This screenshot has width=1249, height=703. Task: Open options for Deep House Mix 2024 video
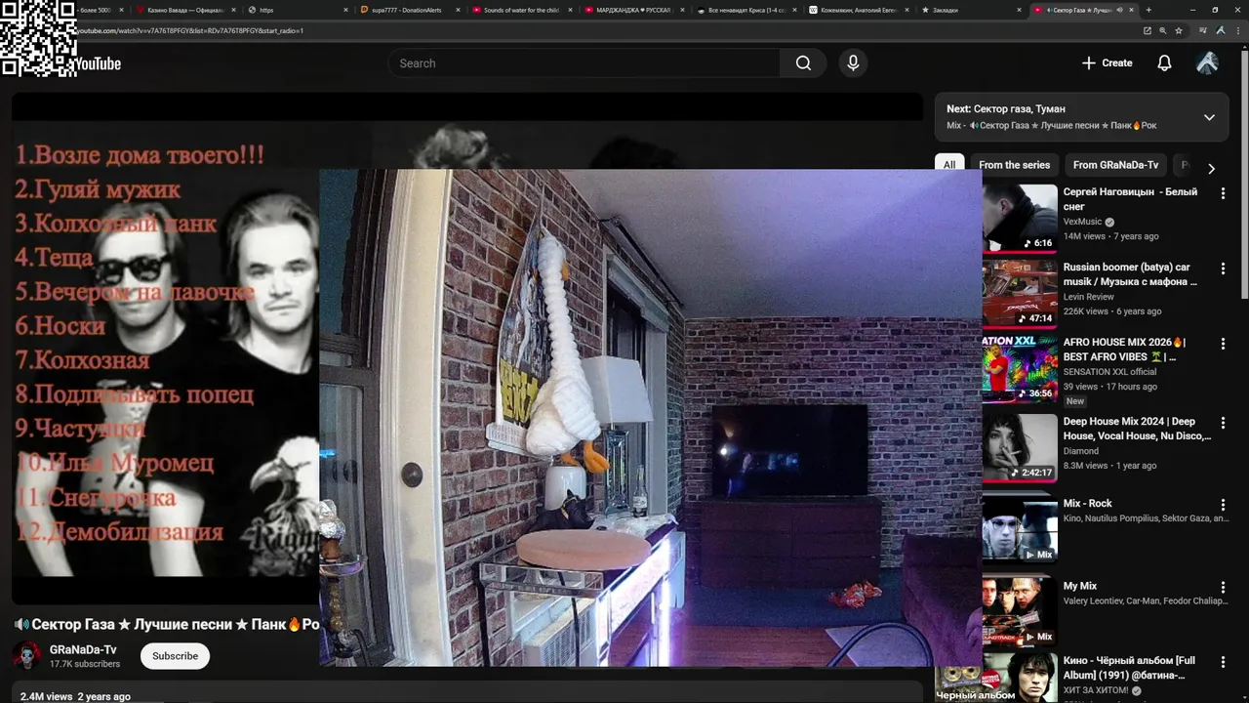point(1223,423)
